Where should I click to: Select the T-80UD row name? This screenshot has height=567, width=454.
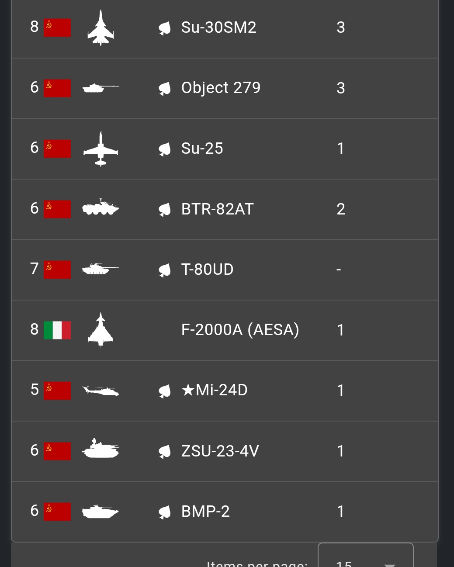pos(207,270)
